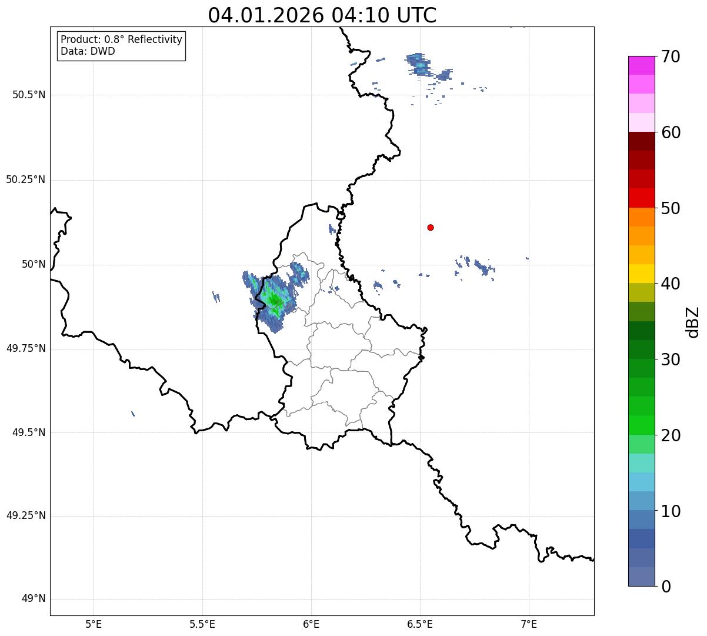Pick the bright red 50 dBZ swatch
The image size is (707, 636).
coord(641,198)
